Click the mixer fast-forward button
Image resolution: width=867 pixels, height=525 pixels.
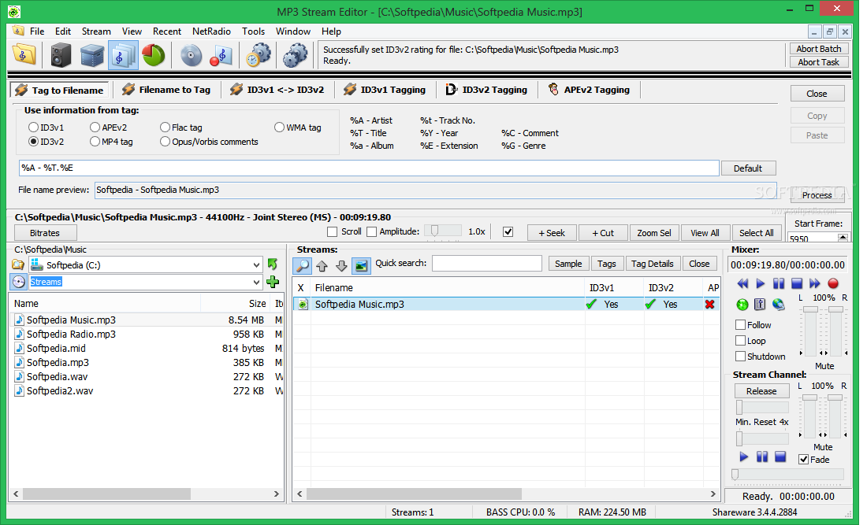click(x=814, y=284)
